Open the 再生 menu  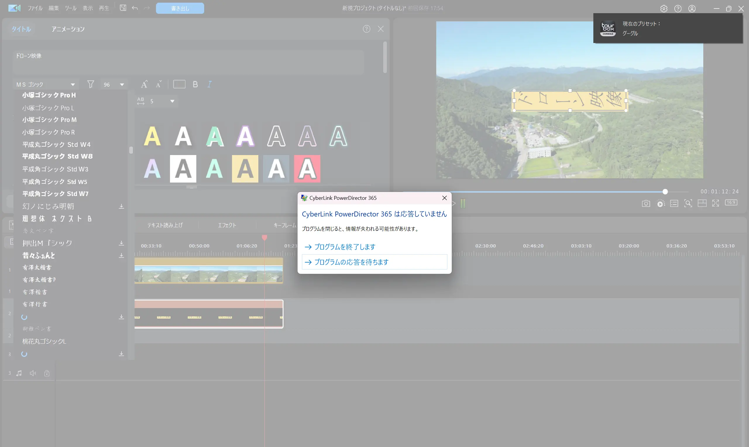[x=104, y=8]
